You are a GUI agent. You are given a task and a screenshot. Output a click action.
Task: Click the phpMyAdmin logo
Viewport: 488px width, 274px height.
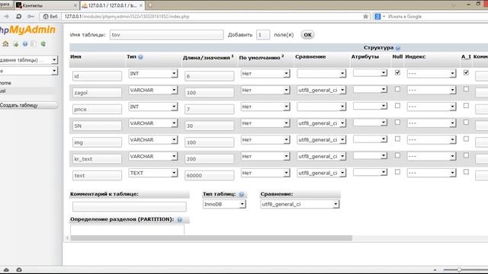(27, 30)
